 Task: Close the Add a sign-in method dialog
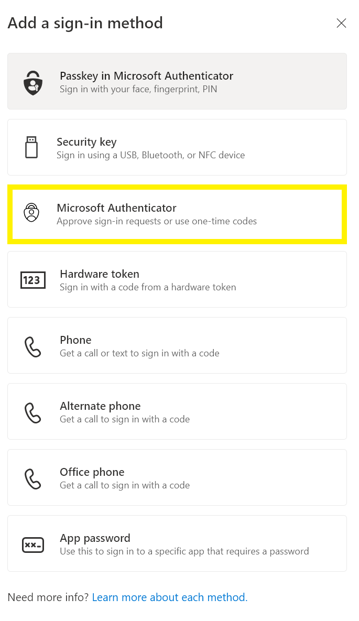(341, 24)
